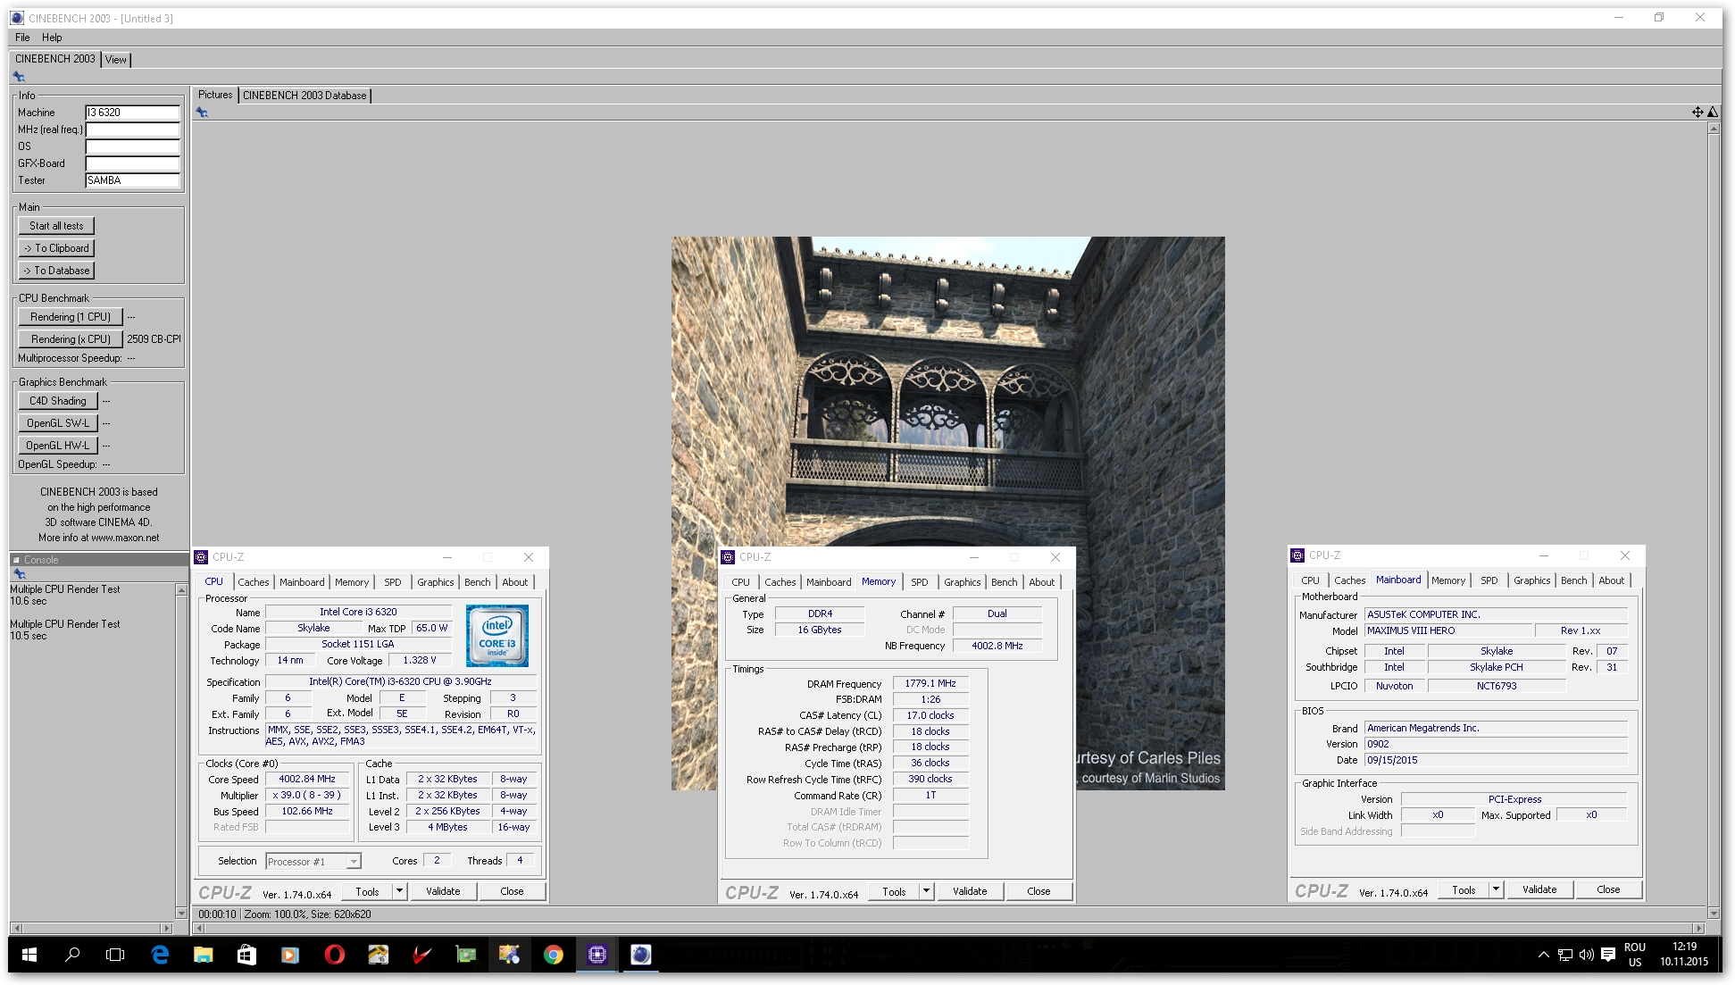The width and height of the screenshot is (1735, 985).
Task: Click the console panel scrollbar down arrow
Action: point(182,913)
